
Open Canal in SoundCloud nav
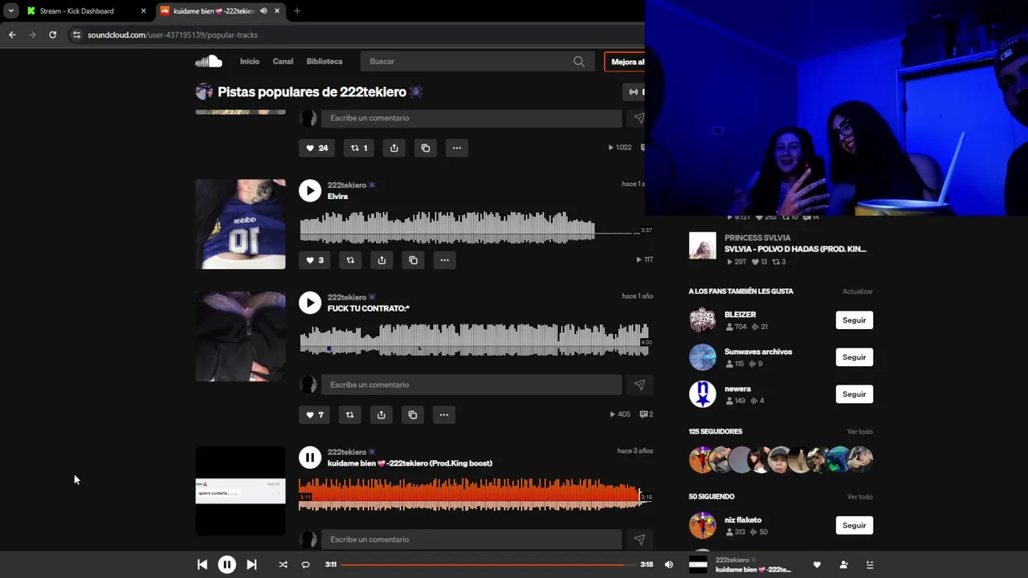pos(283,61)
